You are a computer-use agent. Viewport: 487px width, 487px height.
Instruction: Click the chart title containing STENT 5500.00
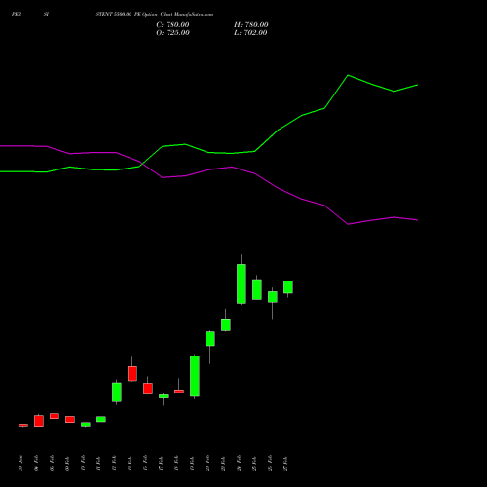(155, 15)
